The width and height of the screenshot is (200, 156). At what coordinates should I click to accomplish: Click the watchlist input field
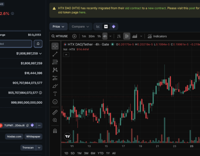(x=16, y=44)
